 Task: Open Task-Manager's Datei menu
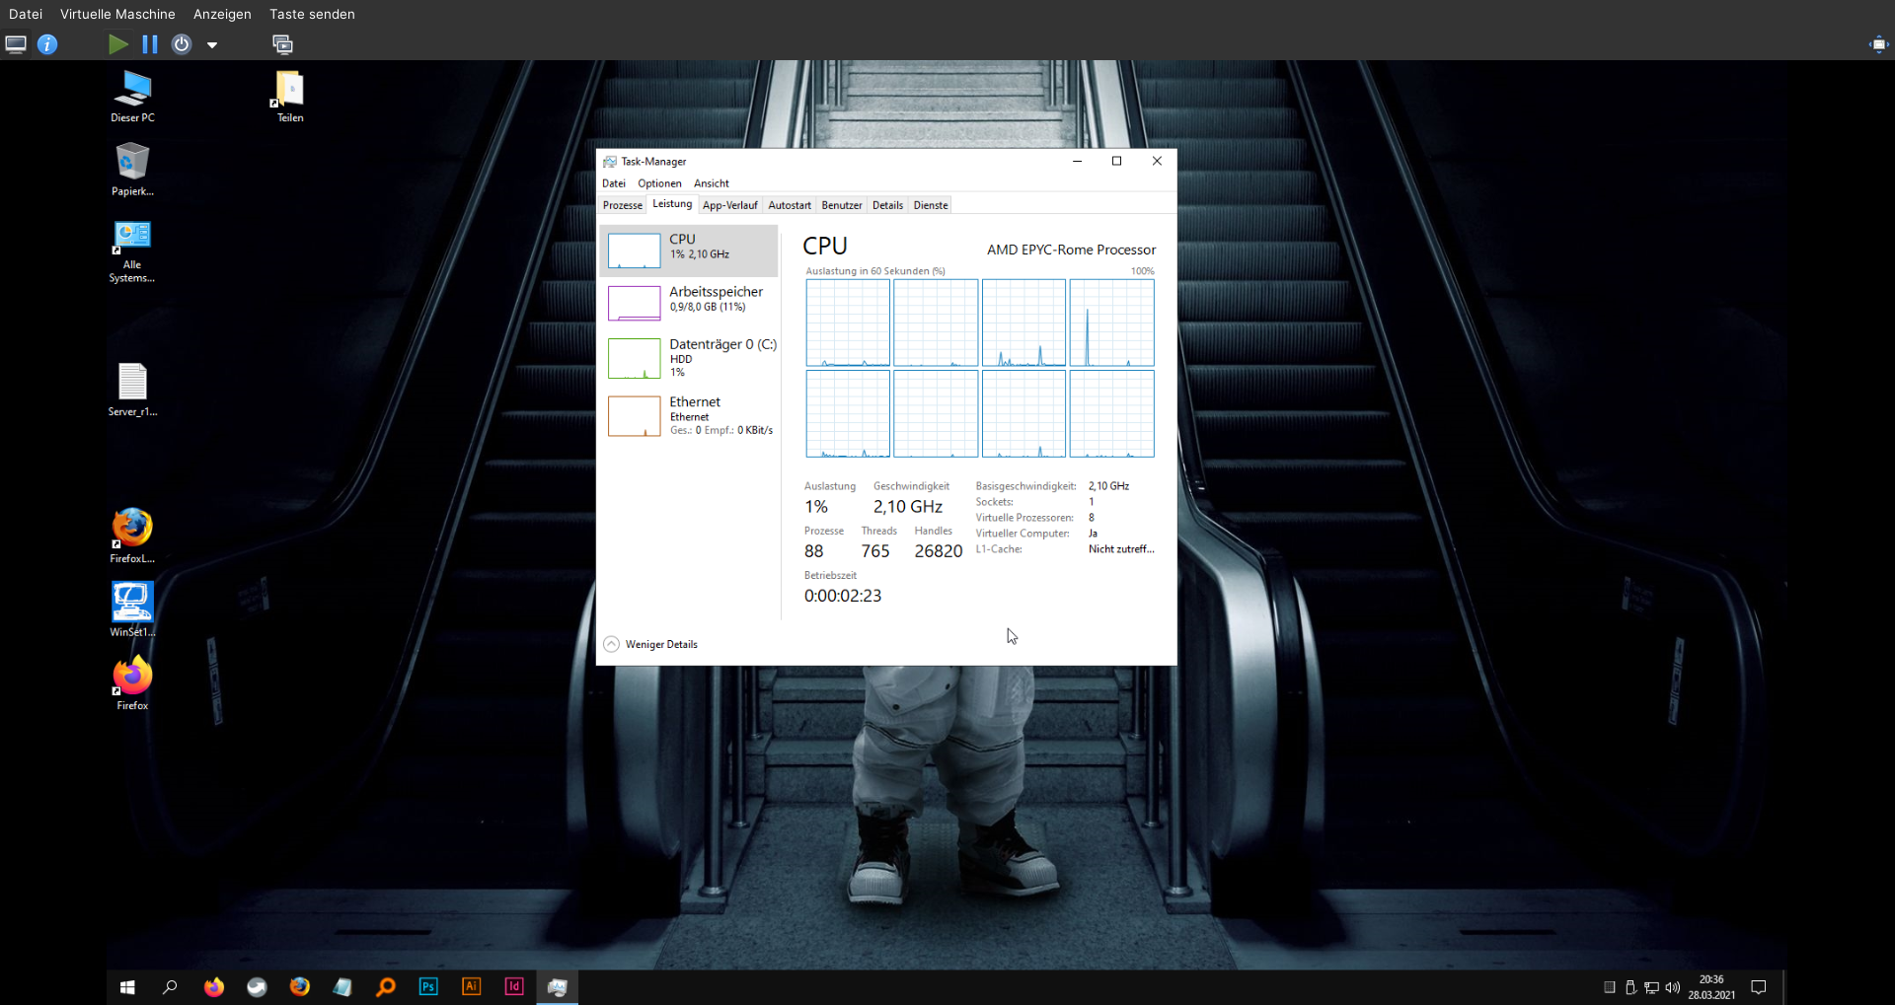(614, 183)
